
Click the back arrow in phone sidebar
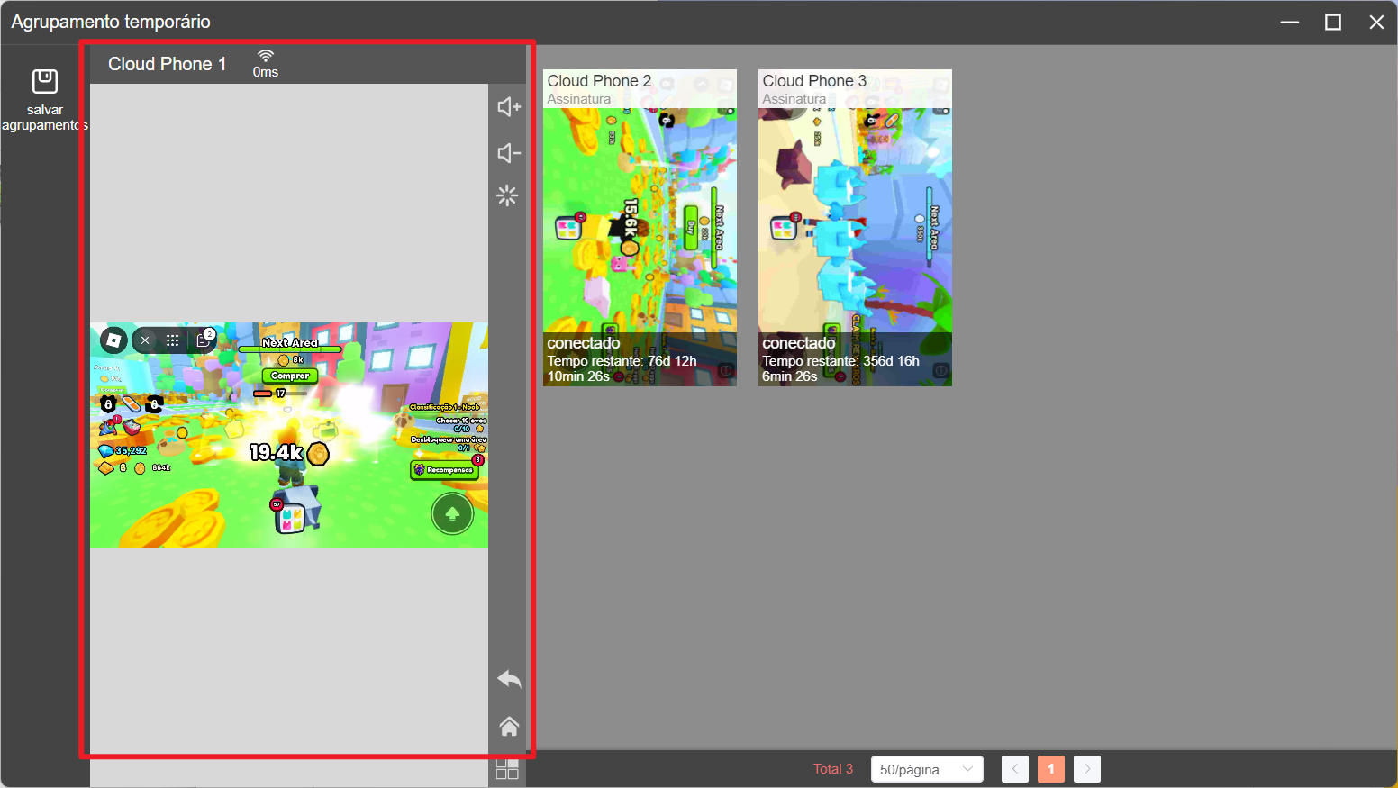(509, 679)
